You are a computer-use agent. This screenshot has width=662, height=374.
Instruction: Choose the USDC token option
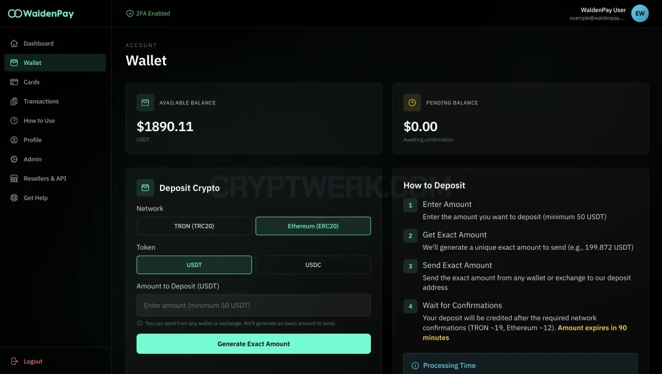pos(313,265)
